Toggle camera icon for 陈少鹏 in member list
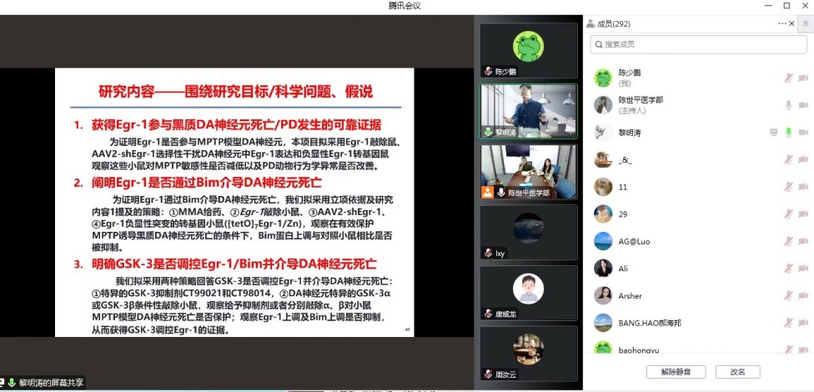Screen dimensions: 814x392 coord(805,78)
